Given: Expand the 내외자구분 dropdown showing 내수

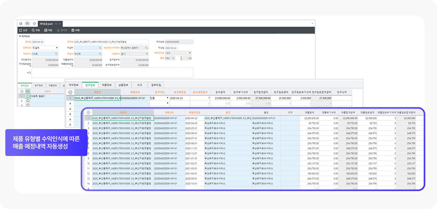Looking at the screenshot, I should (x=178, y=53).
